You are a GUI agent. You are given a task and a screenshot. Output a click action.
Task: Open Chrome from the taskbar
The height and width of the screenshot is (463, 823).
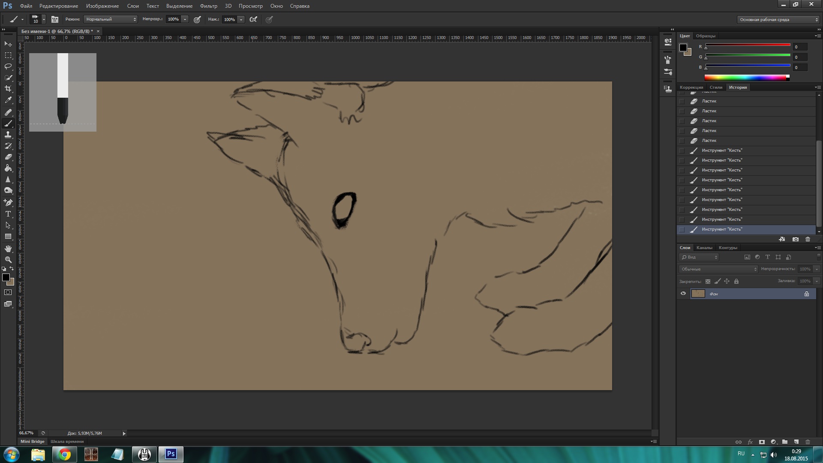pos(65,454)
